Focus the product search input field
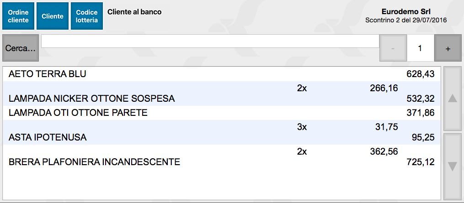This screenshot has width=464, height=203. [x=210, y=41]
